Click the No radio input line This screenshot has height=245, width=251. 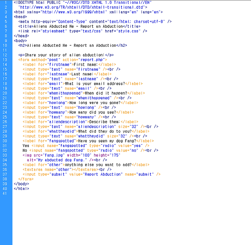point(91,150)
